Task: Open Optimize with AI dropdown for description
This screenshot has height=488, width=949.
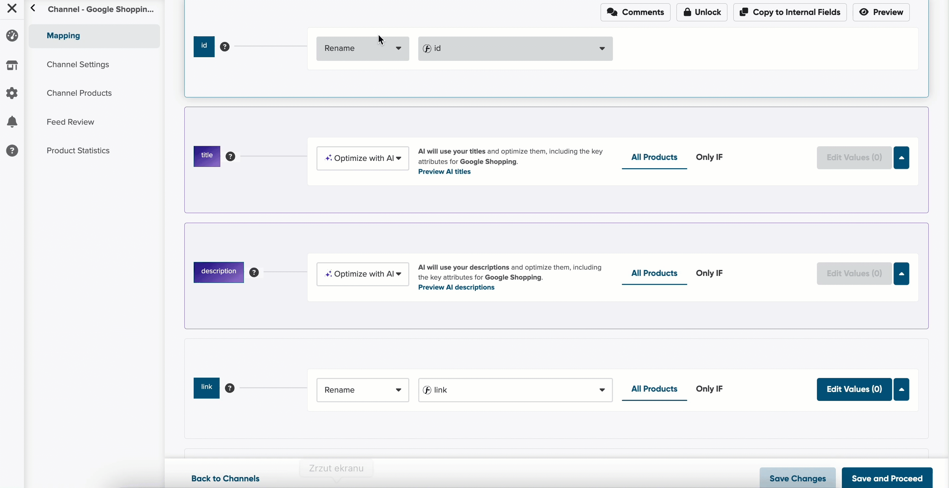Action: [362, 274]
